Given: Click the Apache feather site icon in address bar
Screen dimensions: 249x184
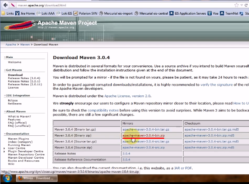Looking at the screenshot, I should click(x=13, y=5).
